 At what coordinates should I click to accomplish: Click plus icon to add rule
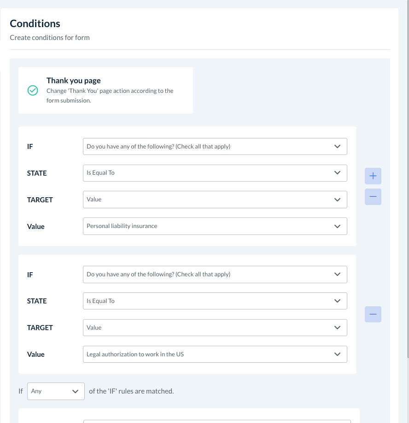(x=373, y=176)
